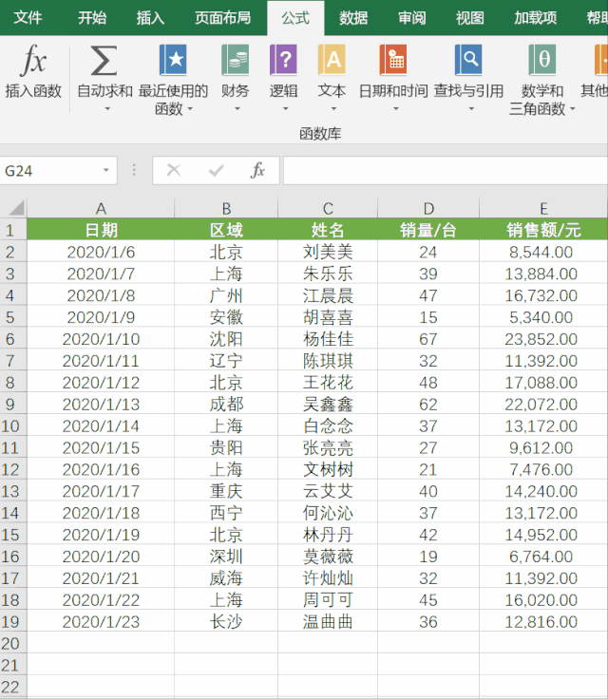The image size is (608, 699).
Task: Click the cancel X icon in formula bar
Action: (174, 170)
